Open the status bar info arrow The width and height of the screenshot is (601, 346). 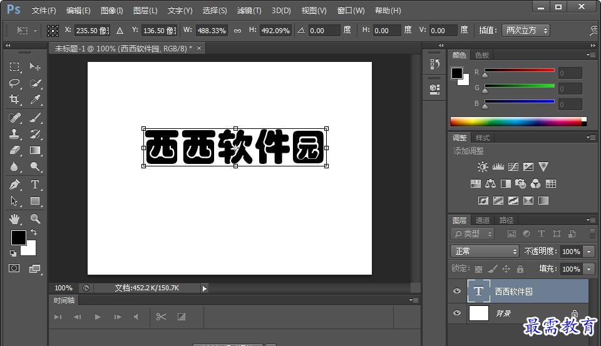(204, 288)
